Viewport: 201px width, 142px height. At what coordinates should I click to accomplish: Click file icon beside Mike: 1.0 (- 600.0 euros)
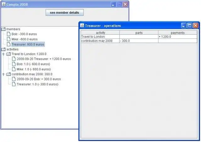pos(14,69)
